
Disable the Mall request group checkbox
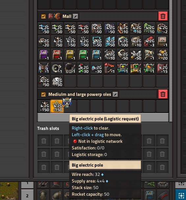(43, 16)
